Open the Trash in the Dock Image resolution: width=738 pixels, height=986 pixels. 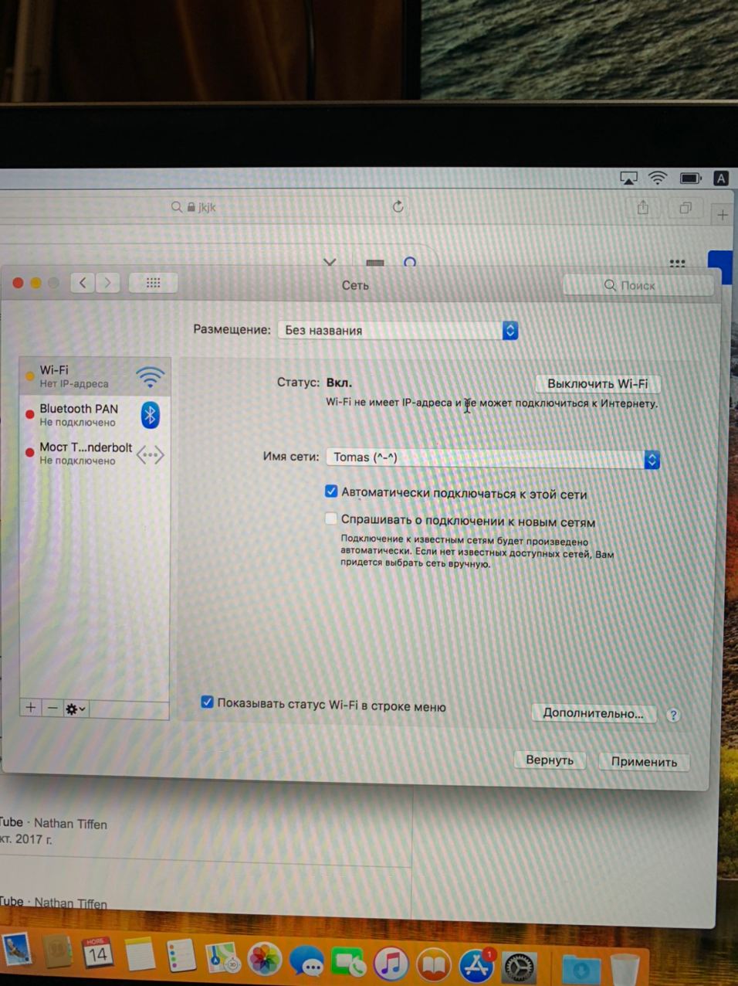coord(625,970)
